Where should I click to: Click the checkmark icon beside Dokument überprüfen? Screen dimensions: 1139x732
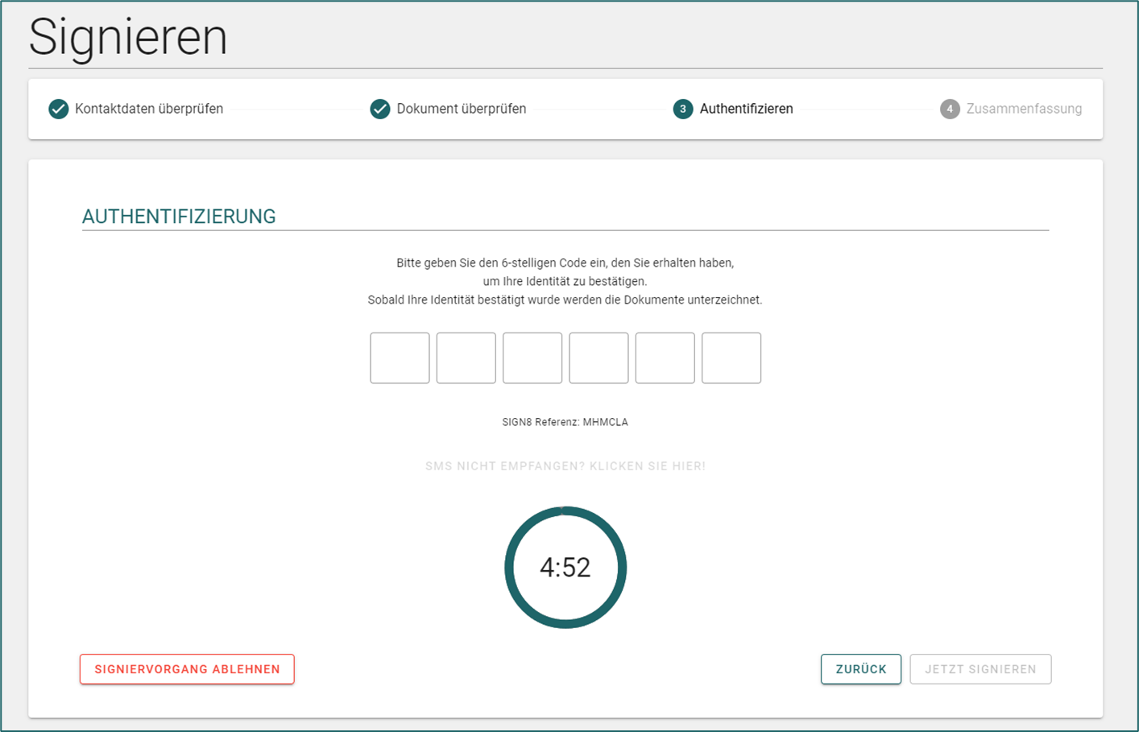[380, 109]
